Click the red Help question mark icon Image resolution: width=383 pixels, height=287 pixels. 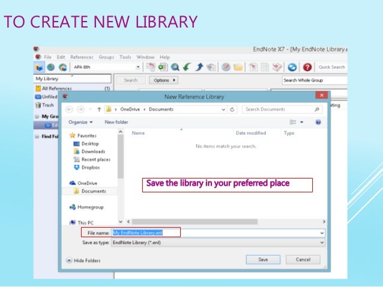pos(307,67)
